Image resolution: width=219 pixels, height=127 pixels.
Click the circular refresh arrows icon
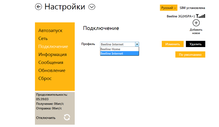[67, 117]
